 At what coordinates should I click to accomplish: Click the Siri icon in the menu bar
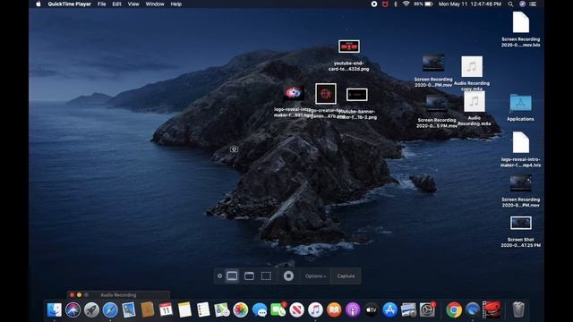pos(522,4)
